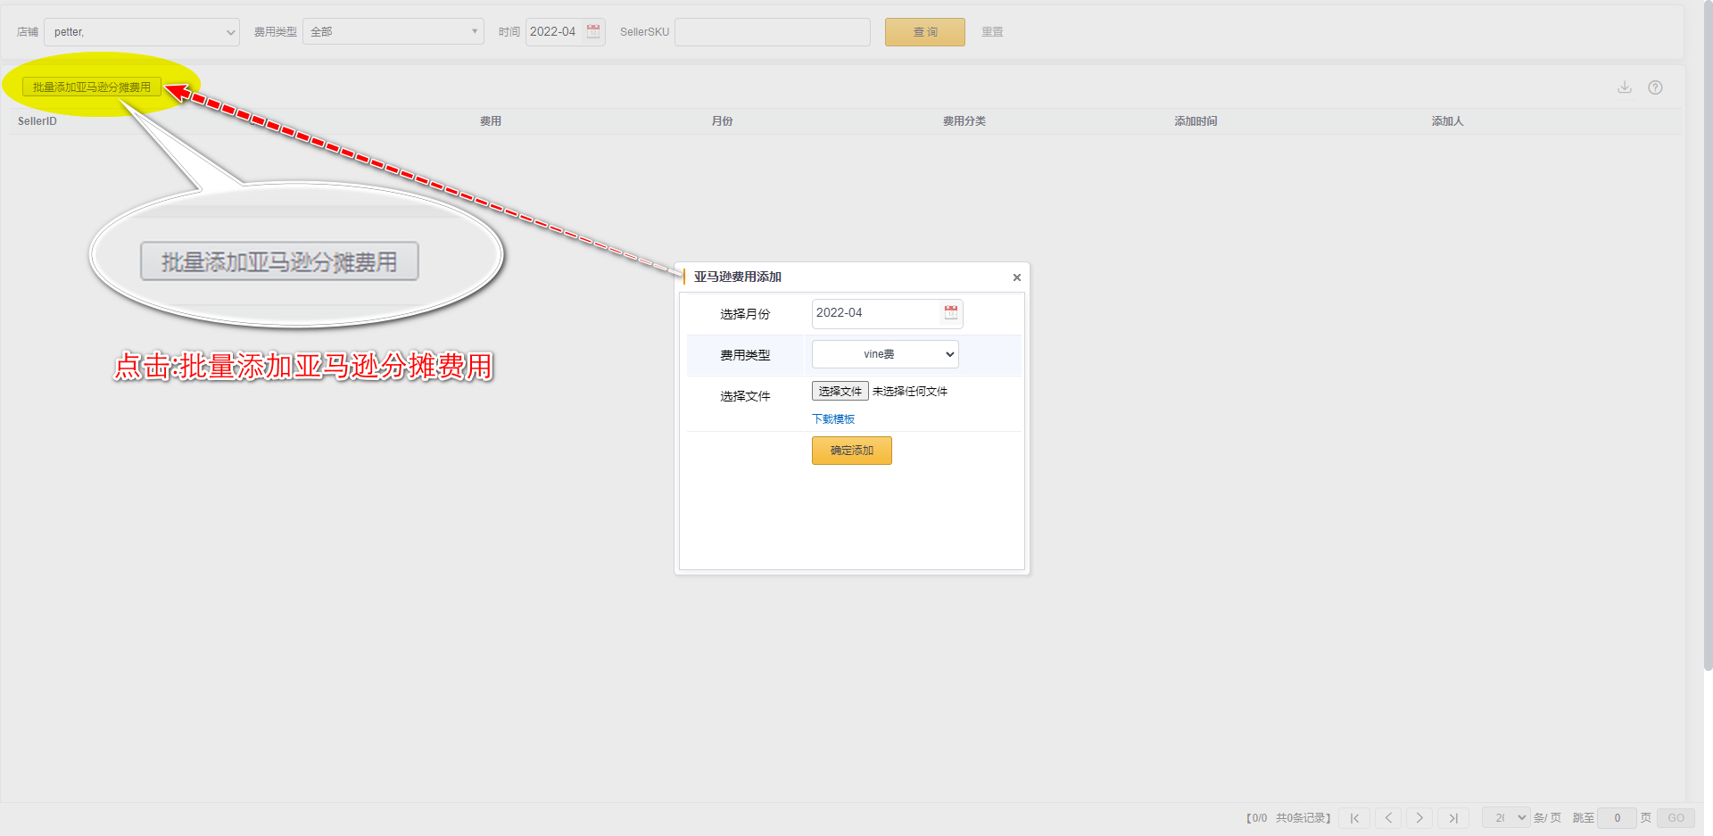1713x836 pixels.
Task: Open the help question mark icon
Action: [1655, 87]
